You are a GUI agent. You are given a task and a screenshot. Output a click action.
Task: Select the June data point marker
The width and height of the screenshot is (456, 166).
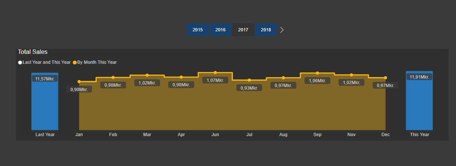[x=215, y=73]
